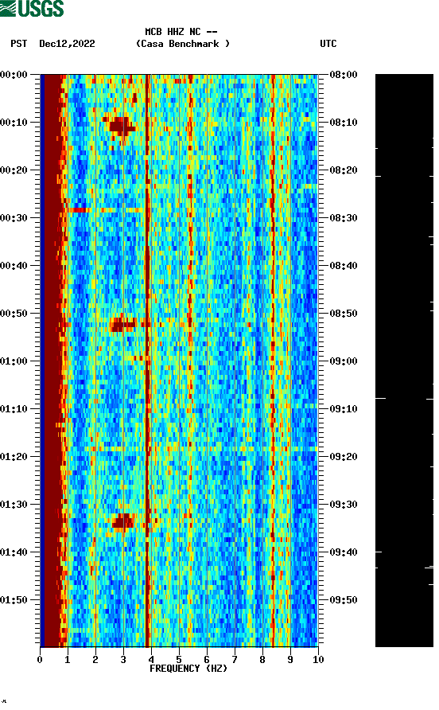Click the 09:30 UTC time label
439x710 pixels.
pos(344,505)
